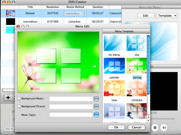
Task: Click the first top-left menu frame in preview
Action: click(x=46, y=56)
